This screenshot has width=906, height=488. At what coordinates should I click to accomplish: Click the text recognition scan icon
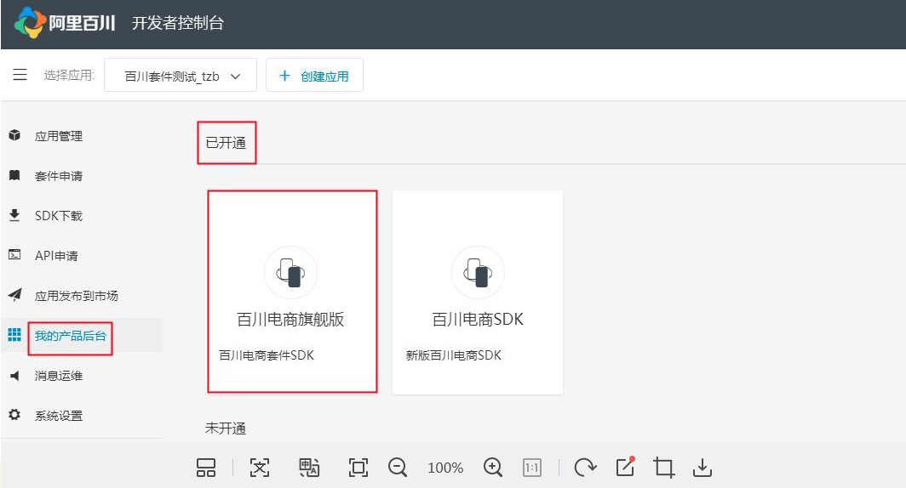(260, 468)
